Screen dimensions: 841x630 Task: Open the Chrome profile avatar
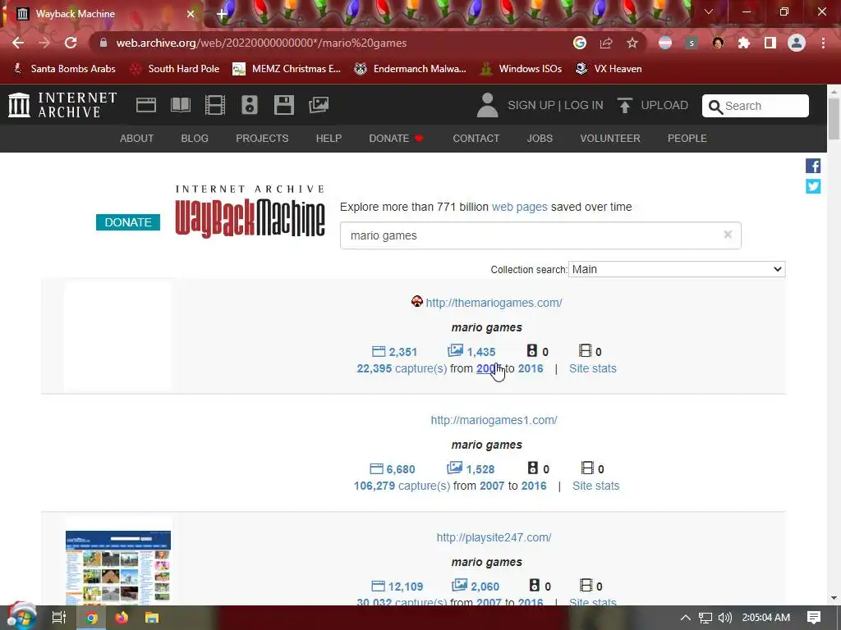click(797, 43)
